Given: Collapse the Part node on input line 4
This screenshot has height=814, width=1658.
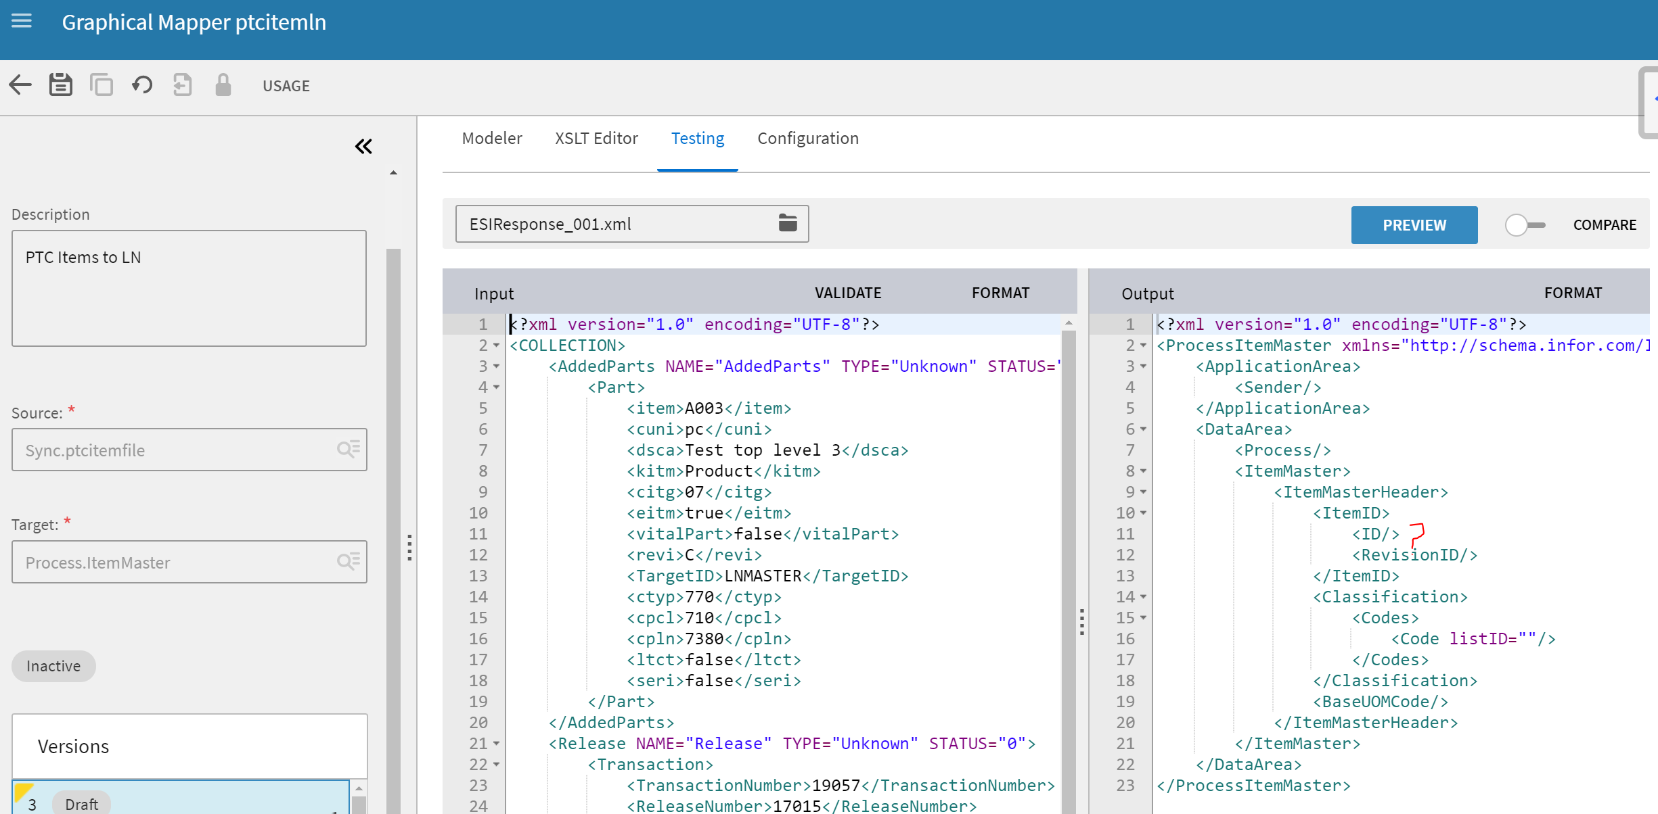Looking at the screenshot, I should coord(496,388).
